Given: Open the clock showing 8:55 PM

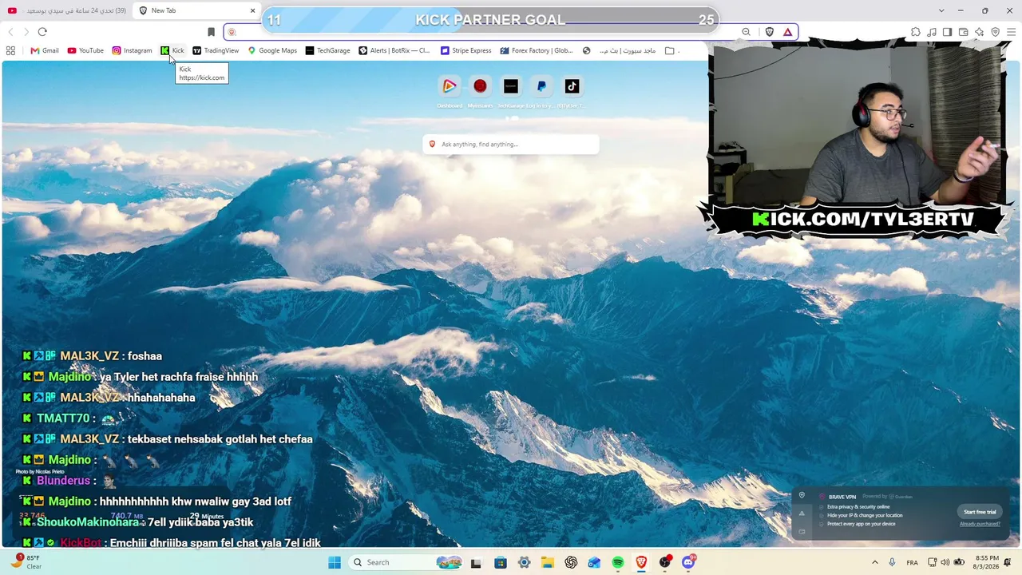Looking at the screenshot, I should (987, 562).
